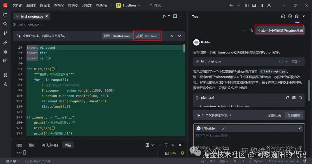Select the 终端 panel tab
312x164 pixels.
[68, 145]
